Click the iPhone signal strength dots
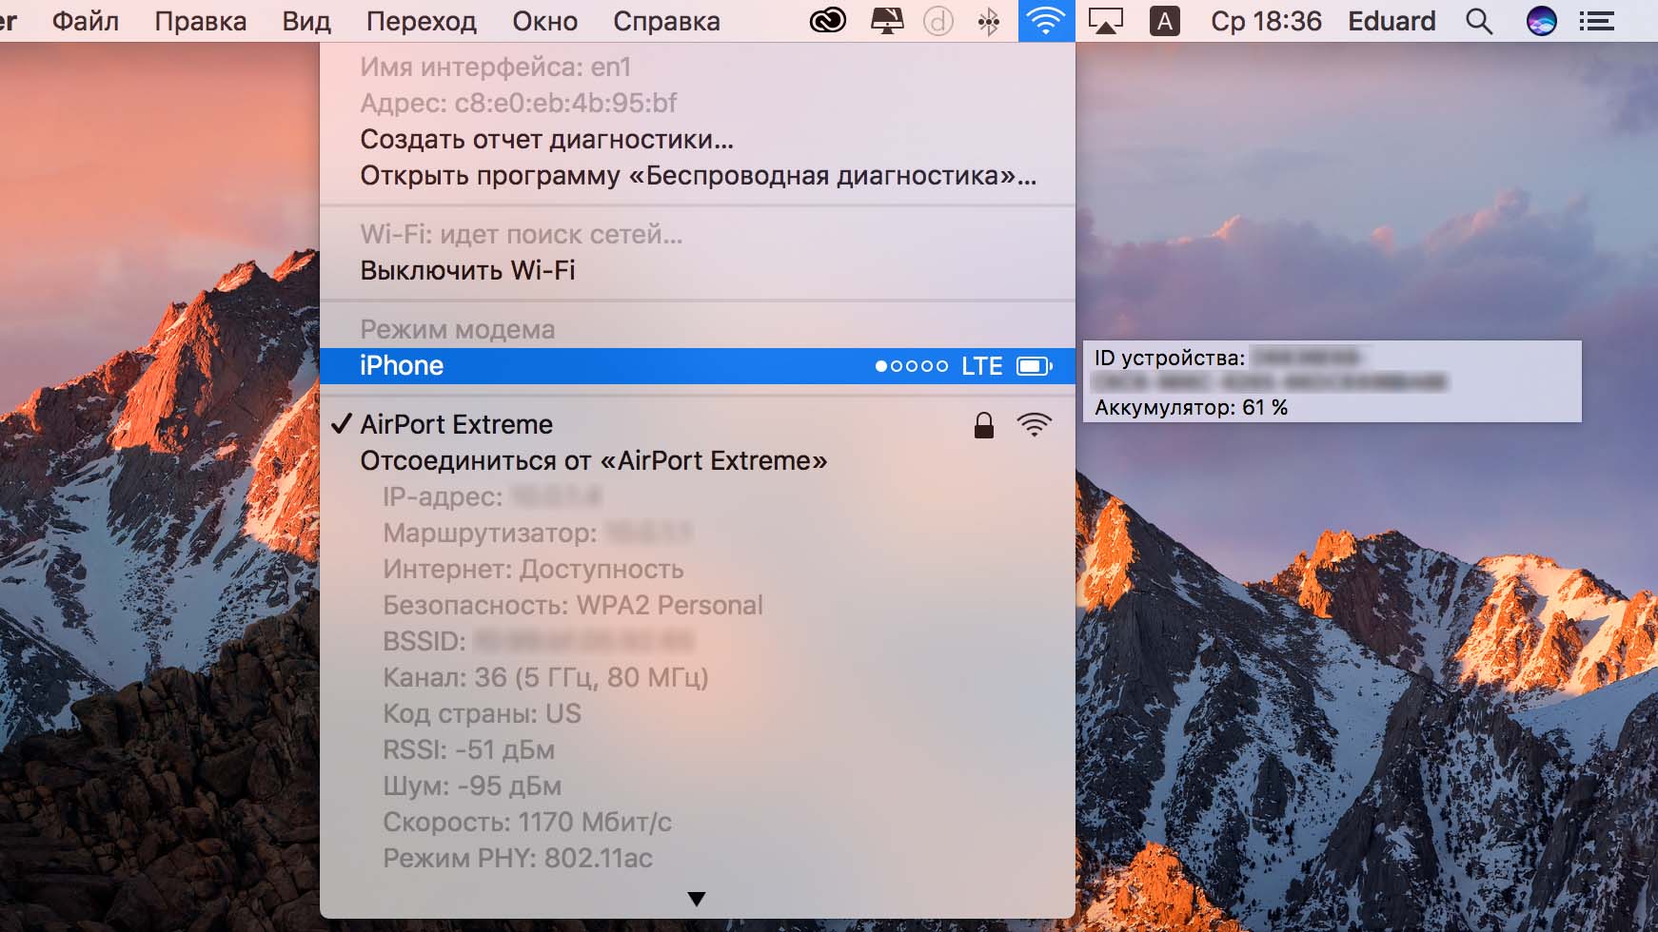Image resolution: width=1658 pixels, height=932 pixels. (912, 366)
